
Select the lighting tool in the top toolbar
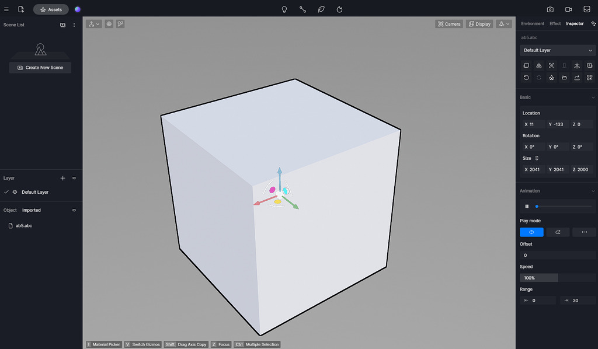tap(284, 9)
